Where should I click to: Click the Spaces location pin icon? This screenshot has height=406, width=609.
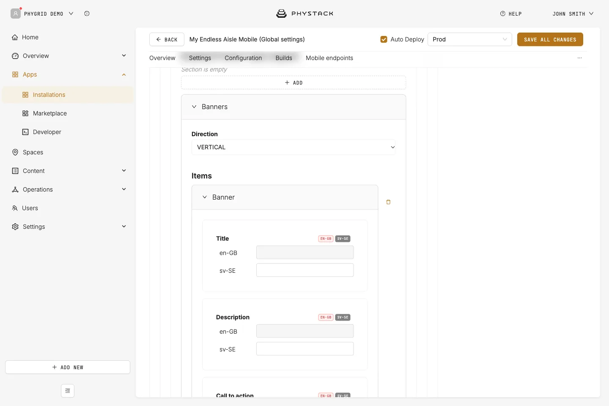click(15, 152)
